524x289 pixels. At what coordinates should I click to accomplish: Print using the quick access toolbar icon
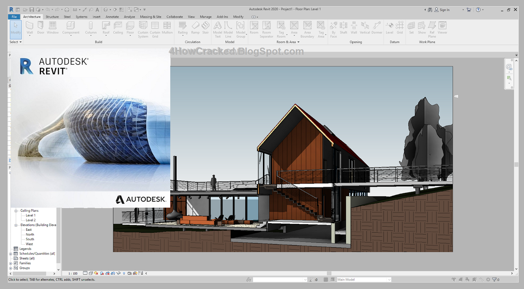click(67, 9)
